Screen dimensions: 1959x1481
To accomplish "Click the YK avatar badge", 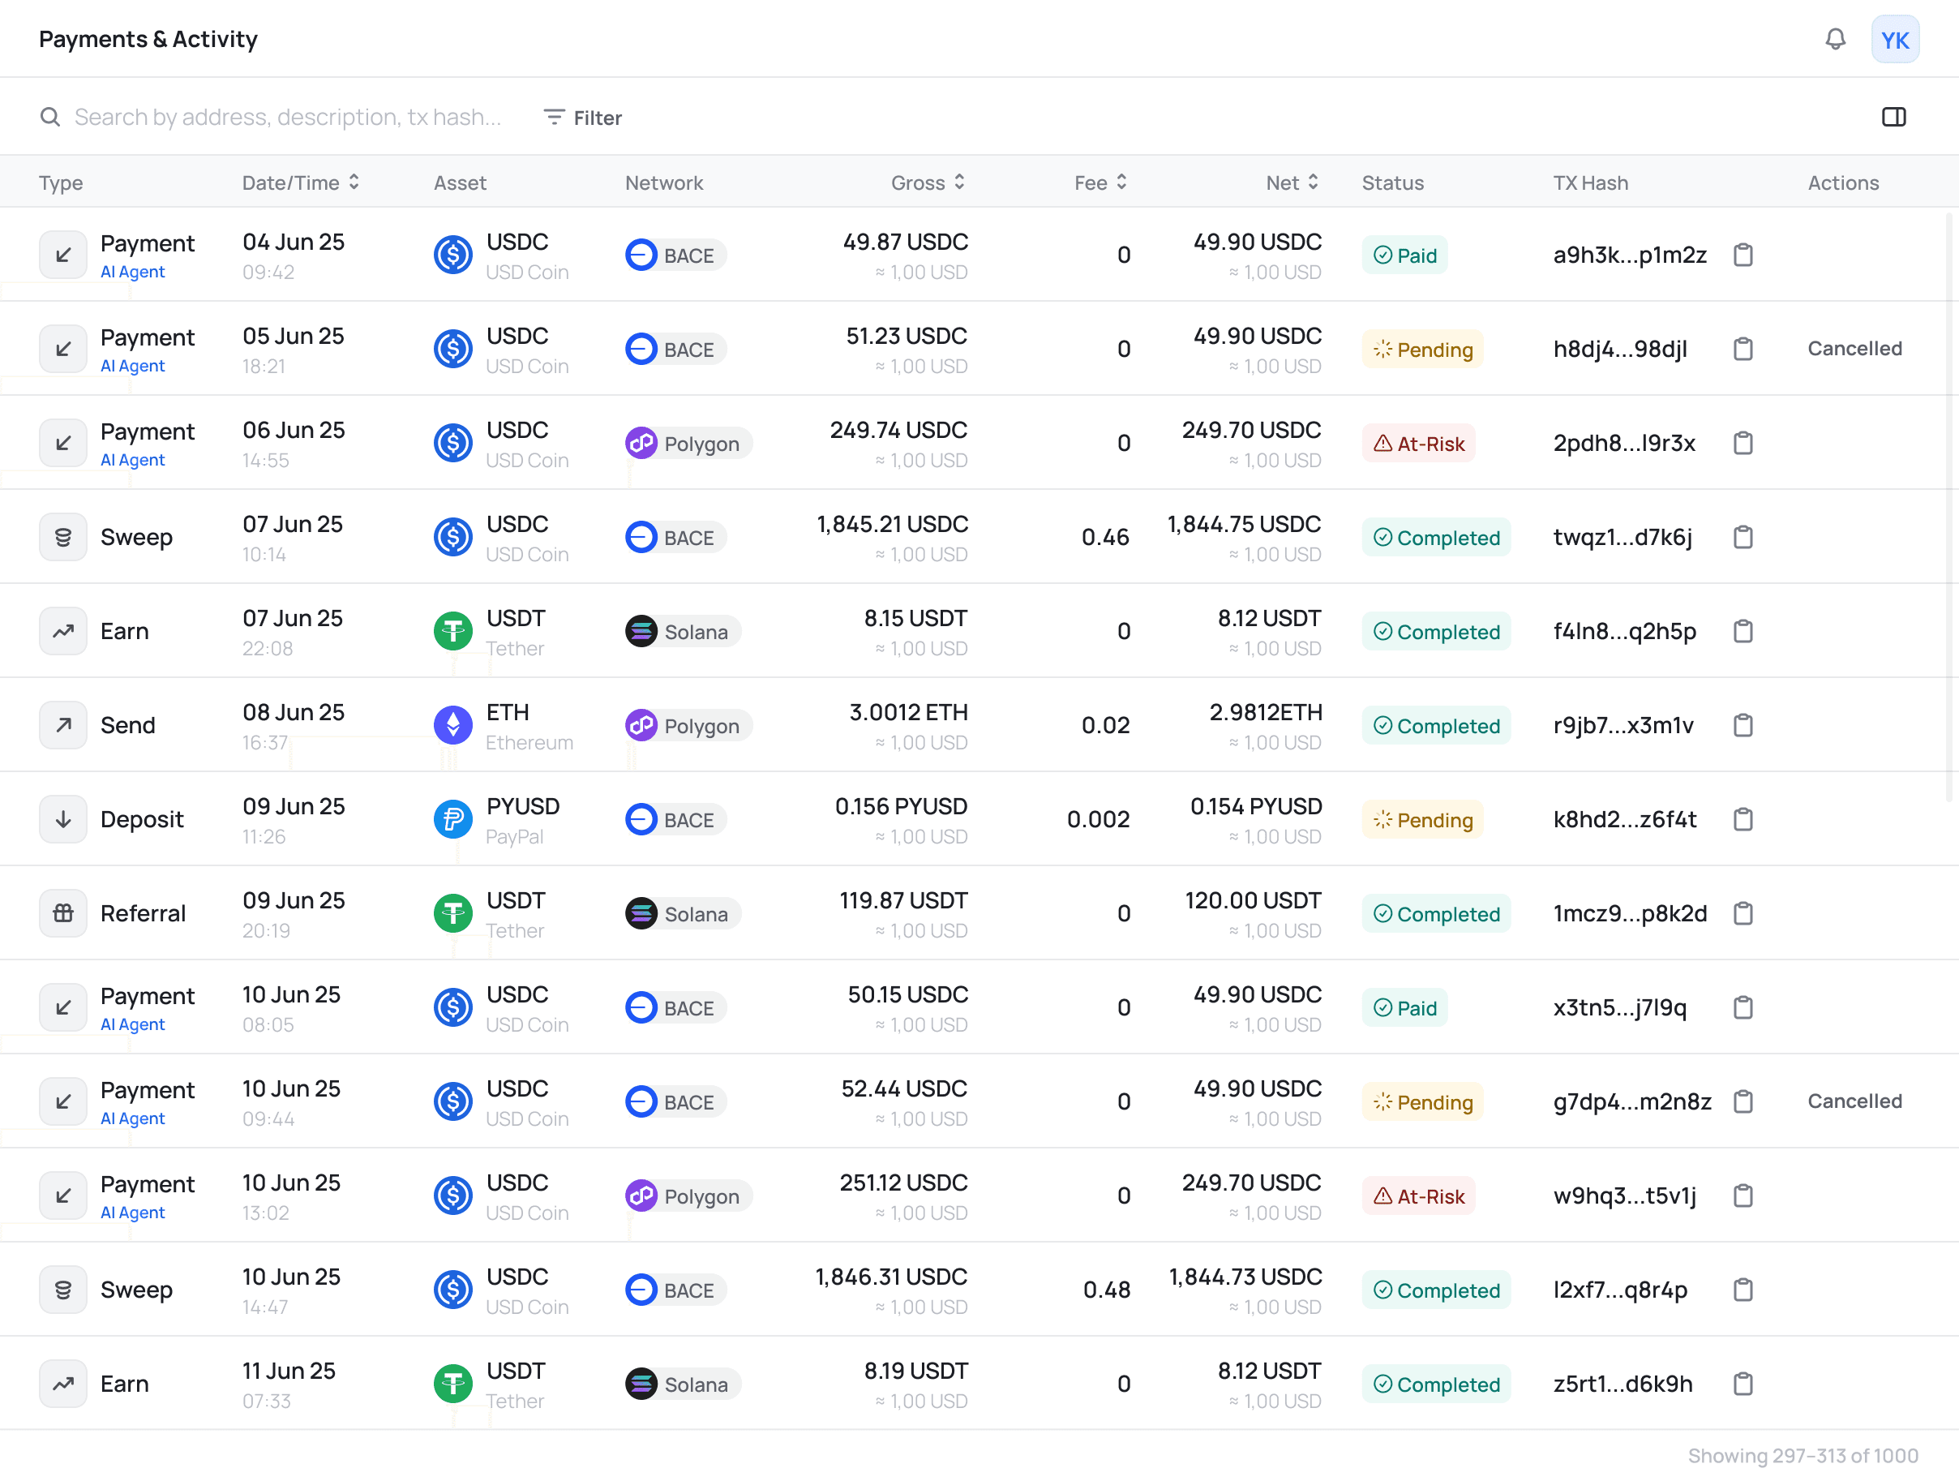I will [x=1895, y=39].
